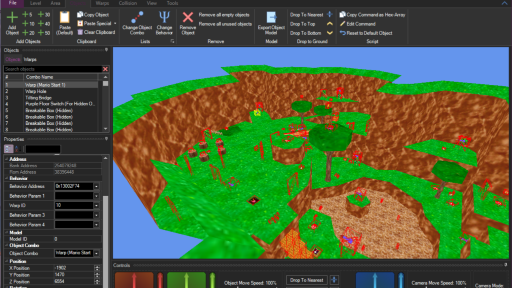This screenshot has width=512, height=288.
Task: Clear the object search with the red X
Action: tap(105, 69)
